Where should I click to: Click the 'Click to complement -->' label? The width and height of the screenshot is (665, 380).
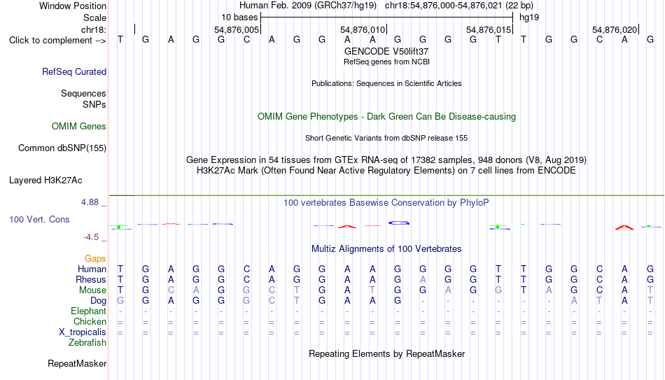tap(57, 41)
